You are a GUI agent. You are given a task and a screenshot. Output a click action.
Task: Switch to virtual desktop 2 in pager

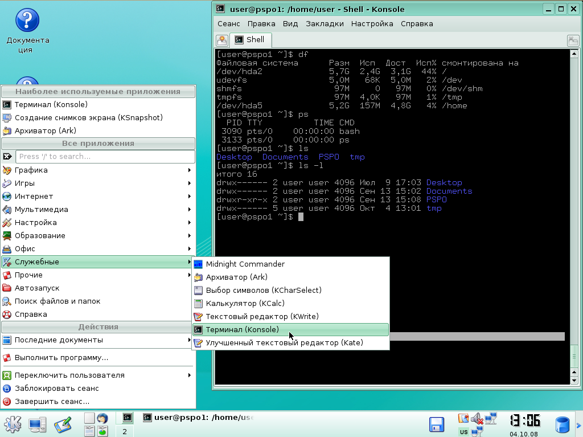click(125, 431)
